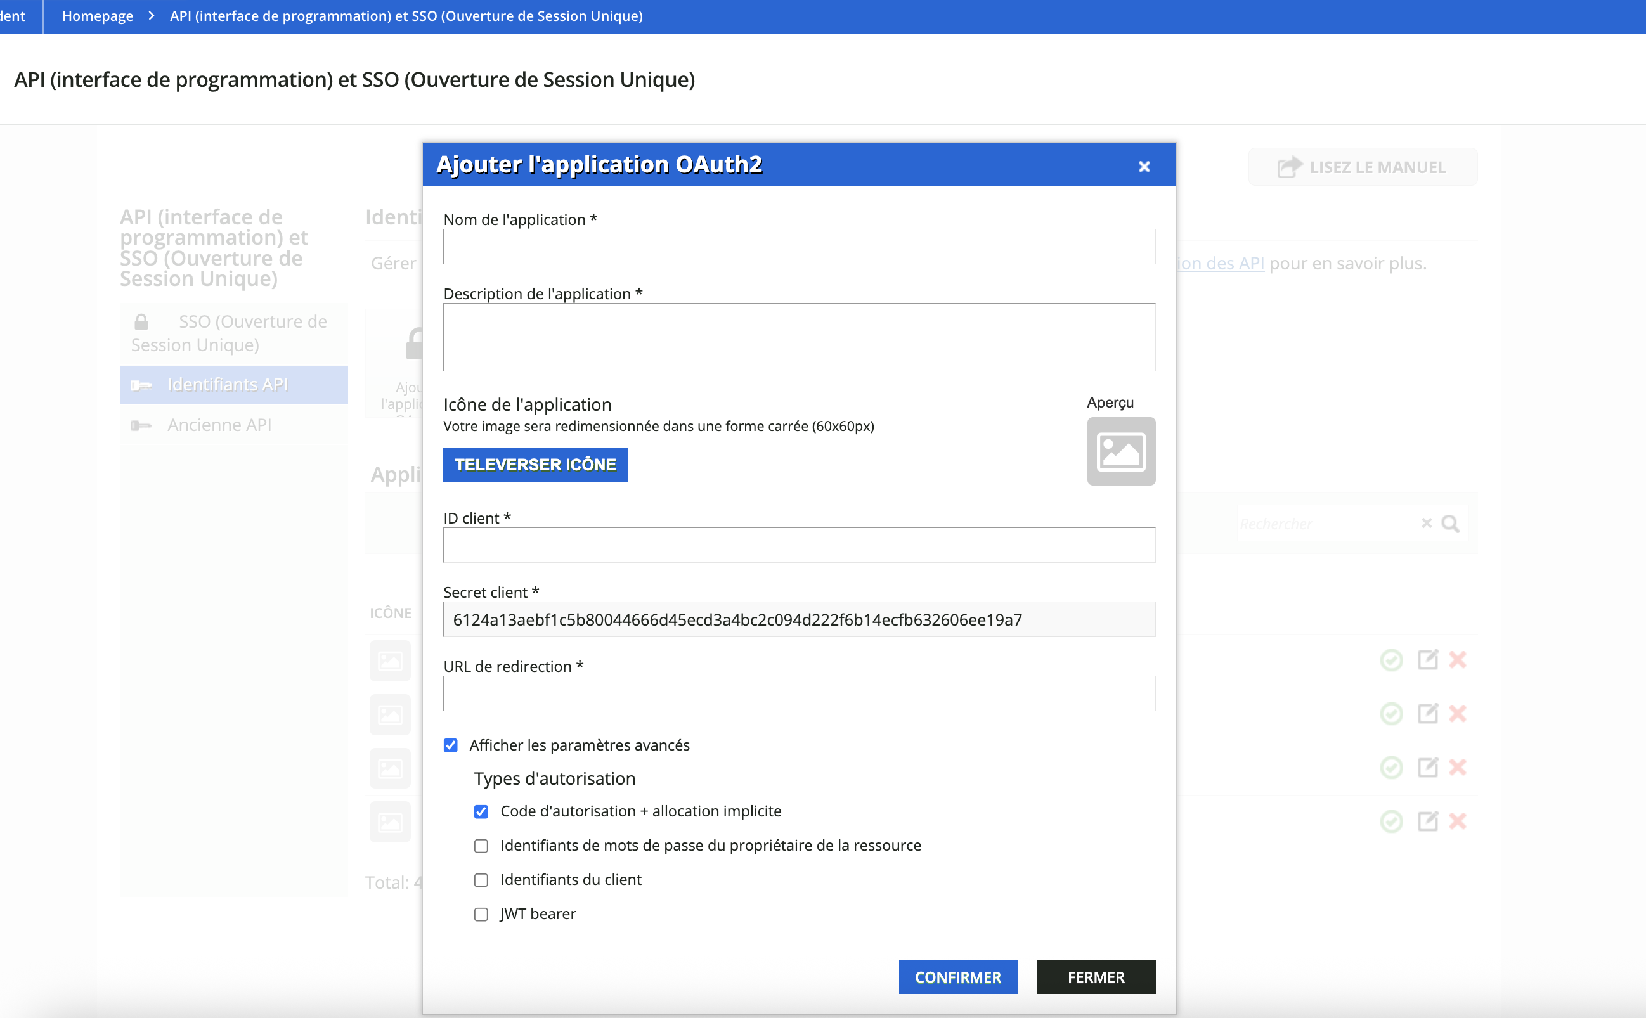Click second row's application icon thumbnail
This screenshot has width=1646, height=1018.
(x=390, y=714)
